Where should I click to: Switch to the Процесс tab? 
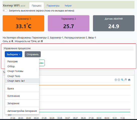pyautogui.click(x=36, y=5)
